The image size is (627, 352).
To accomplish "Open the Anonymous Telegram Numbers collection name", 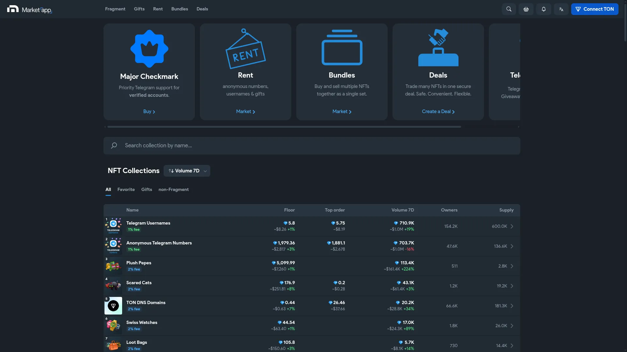I will tap(159, 243).
